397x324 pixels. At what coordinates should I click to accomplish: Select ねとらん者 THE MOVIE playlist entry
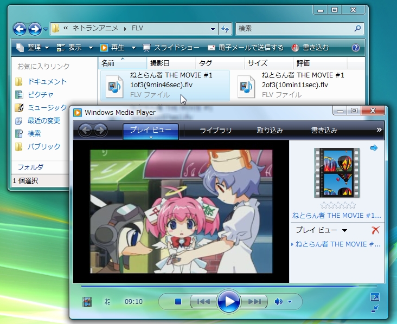point(337,244)
